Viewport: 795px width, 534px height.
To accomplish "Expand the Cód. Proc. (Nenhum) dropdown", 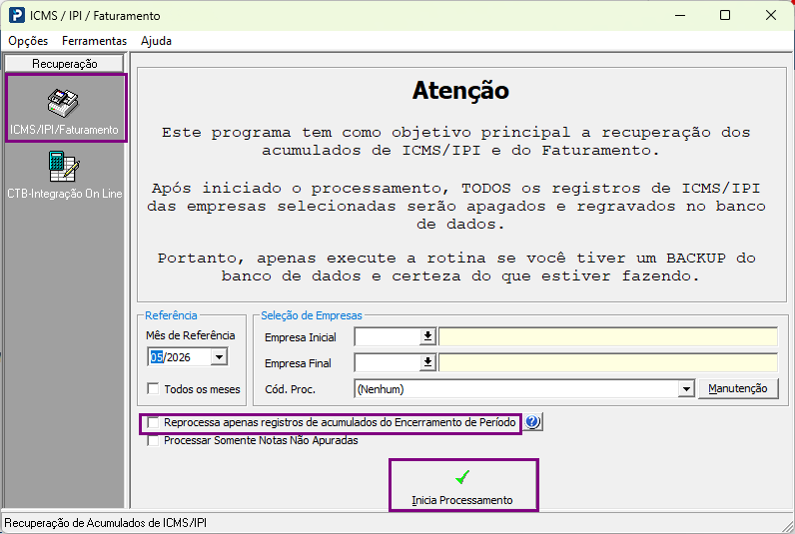I will click(685, 389).
